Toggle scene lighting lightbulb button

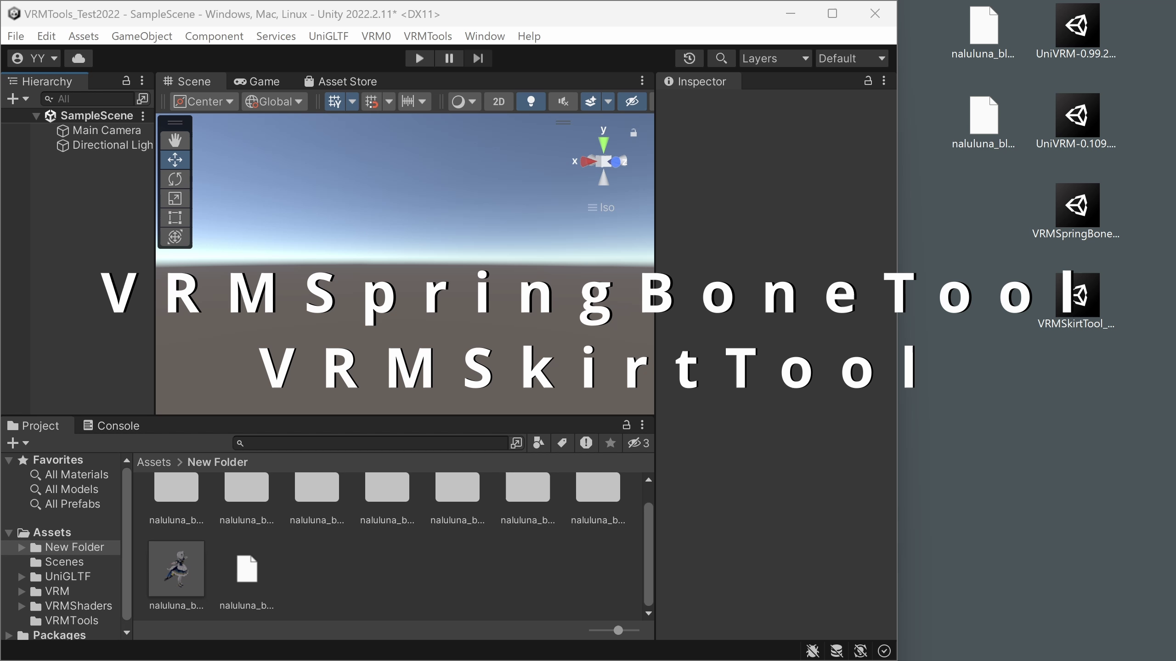coord(531,101)
